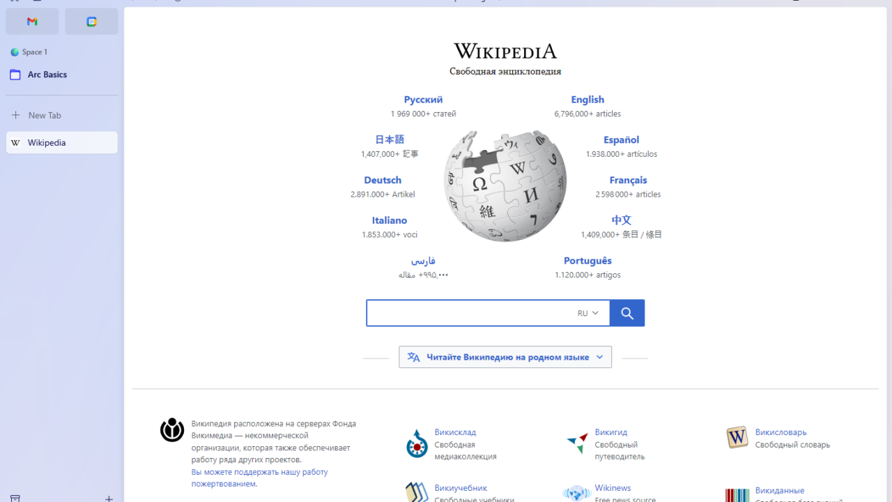Click the magnifying glass search button
The image size is (892, 502).
coord(627,313)
